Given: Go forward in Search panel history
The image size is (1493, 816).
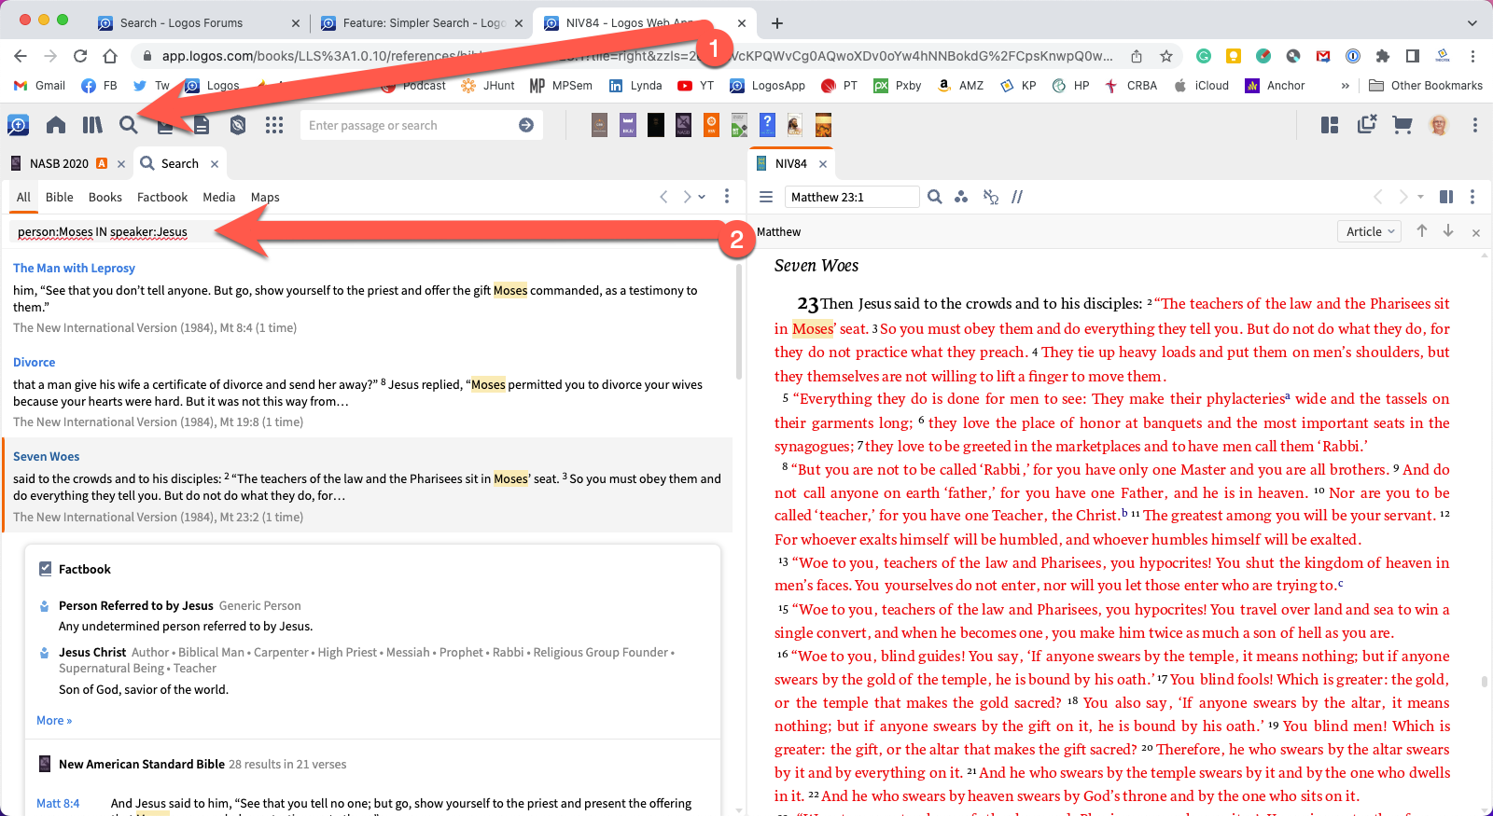Looking at the screenshot, I should pos(687,197).
